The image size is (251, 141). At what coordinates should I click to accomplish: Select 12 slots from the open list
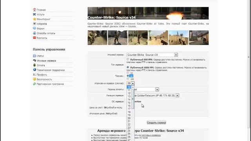point(129,93)
